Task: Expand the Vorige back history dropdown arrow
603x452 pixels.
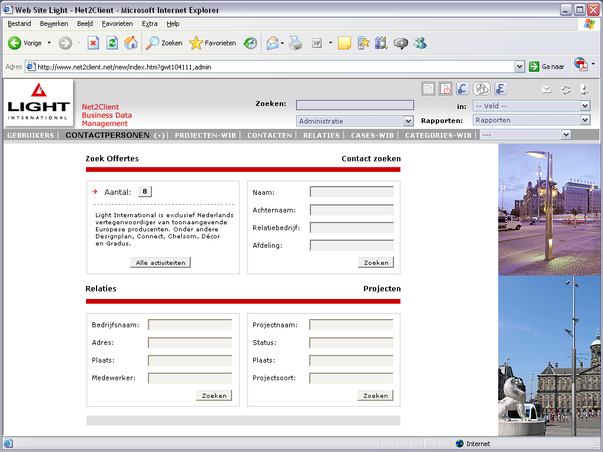Action: tap(49, 43)
